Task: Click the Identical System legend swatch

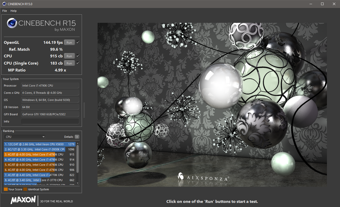Action: coord(25,189)
